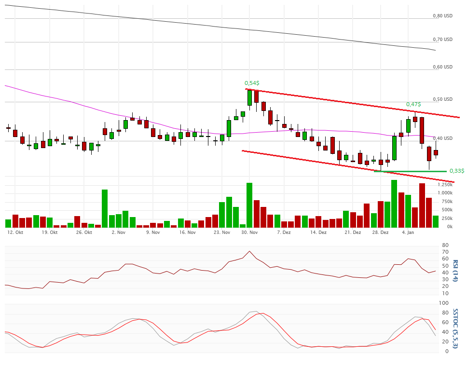This screenshot has width=467, height=369.
Task: Click the RSI (14) indicator label
Action: click(x=455, y=271)
